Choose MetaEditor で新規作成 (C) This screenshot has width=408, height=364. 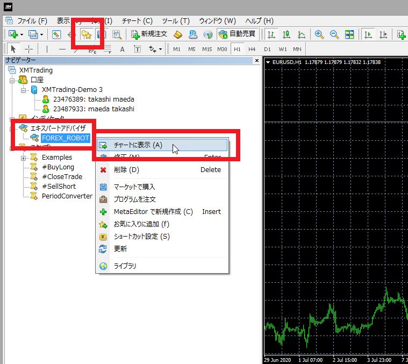[162, 212]
